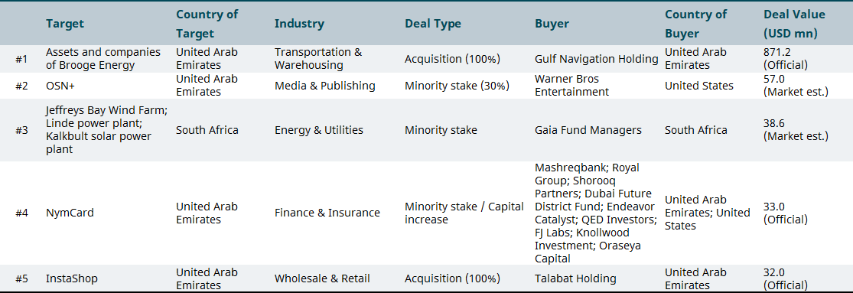Click the Brooge Energy target cell
Viewport: 853px width, 293px height.
tap(103, 59)
